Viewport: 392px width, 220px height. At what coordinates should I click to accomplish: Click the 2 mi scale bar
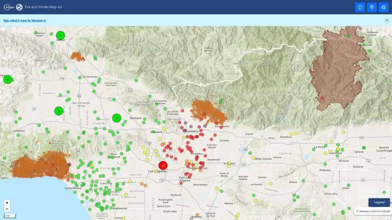coord(10,216)
